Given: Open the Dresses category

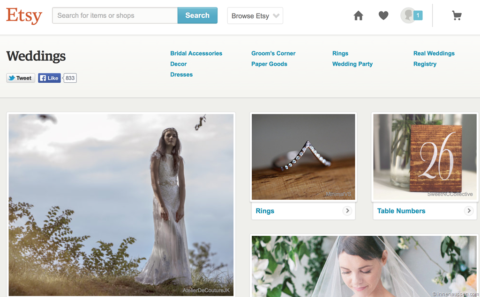Looking at the screenshot, I should tap(181, 74).
